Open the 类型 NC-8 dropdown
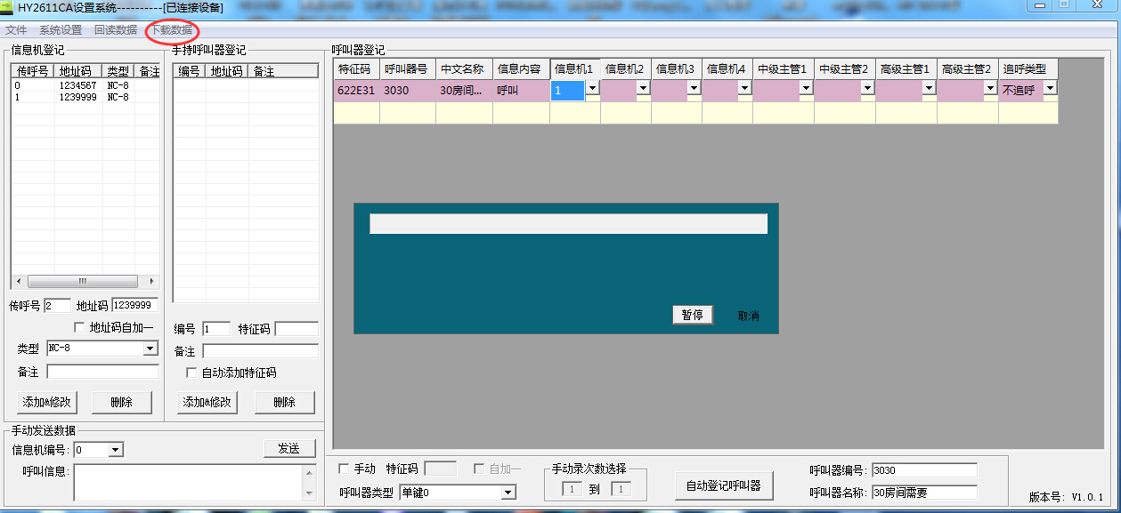1121x513 pixels. [x=150, y=349]
